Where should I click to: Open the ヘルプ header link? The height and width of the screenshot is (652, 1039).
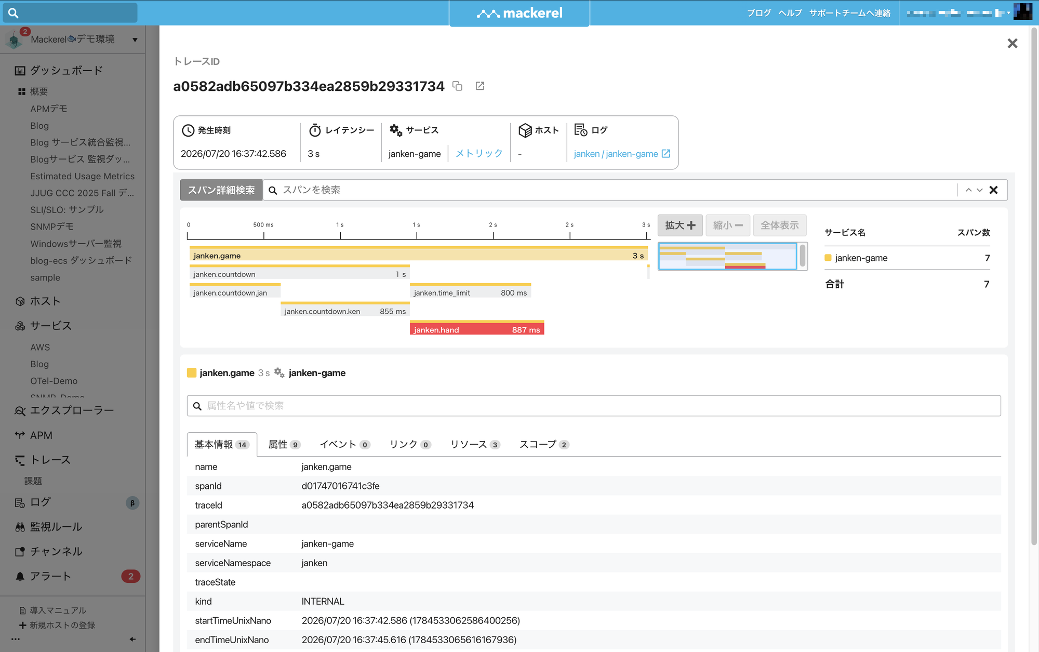pos(790,13)
